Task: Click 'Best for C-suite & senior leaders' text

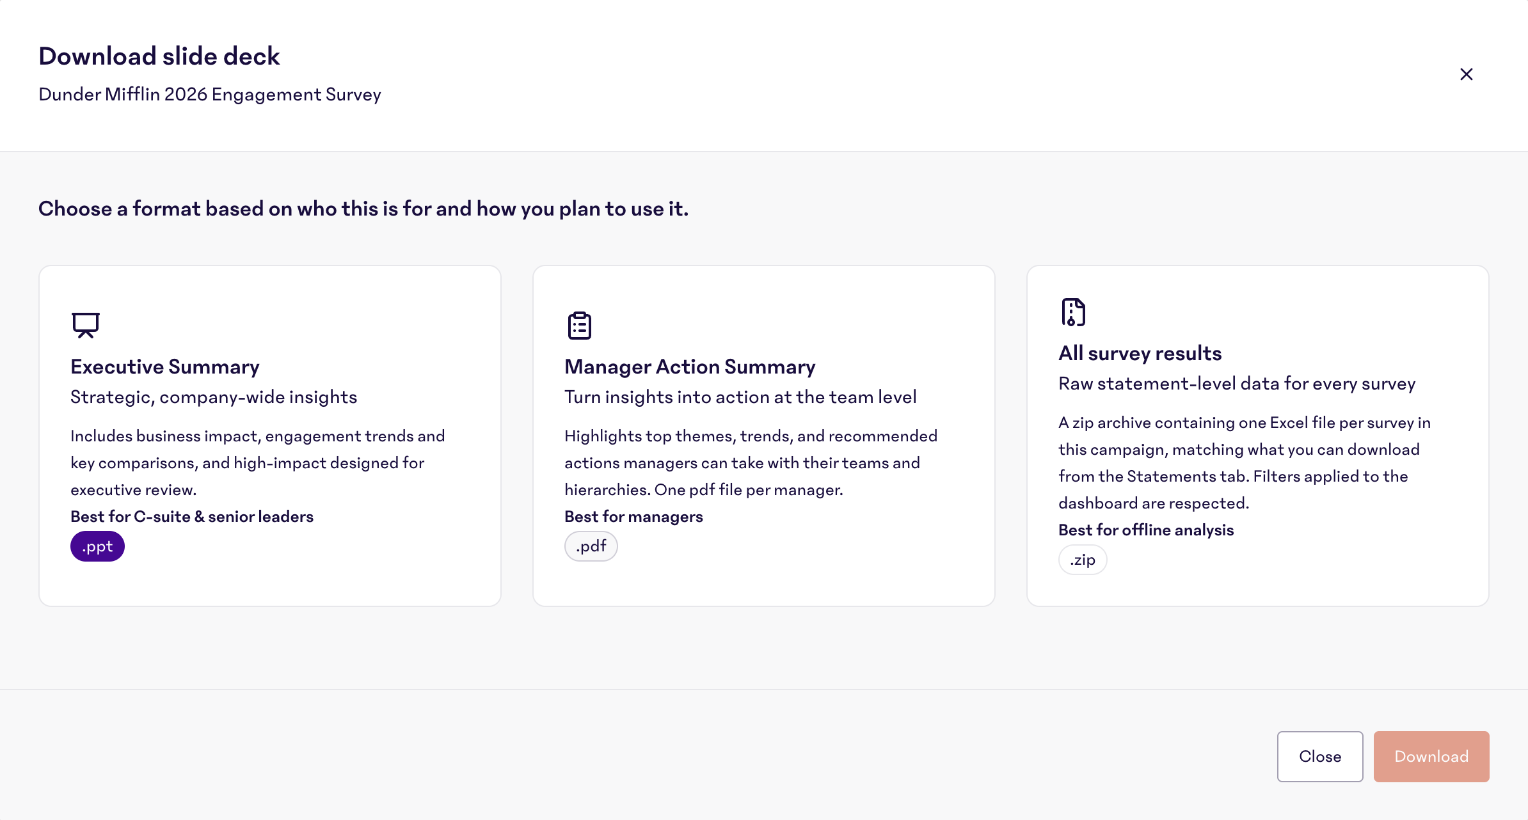Action: 192,516
